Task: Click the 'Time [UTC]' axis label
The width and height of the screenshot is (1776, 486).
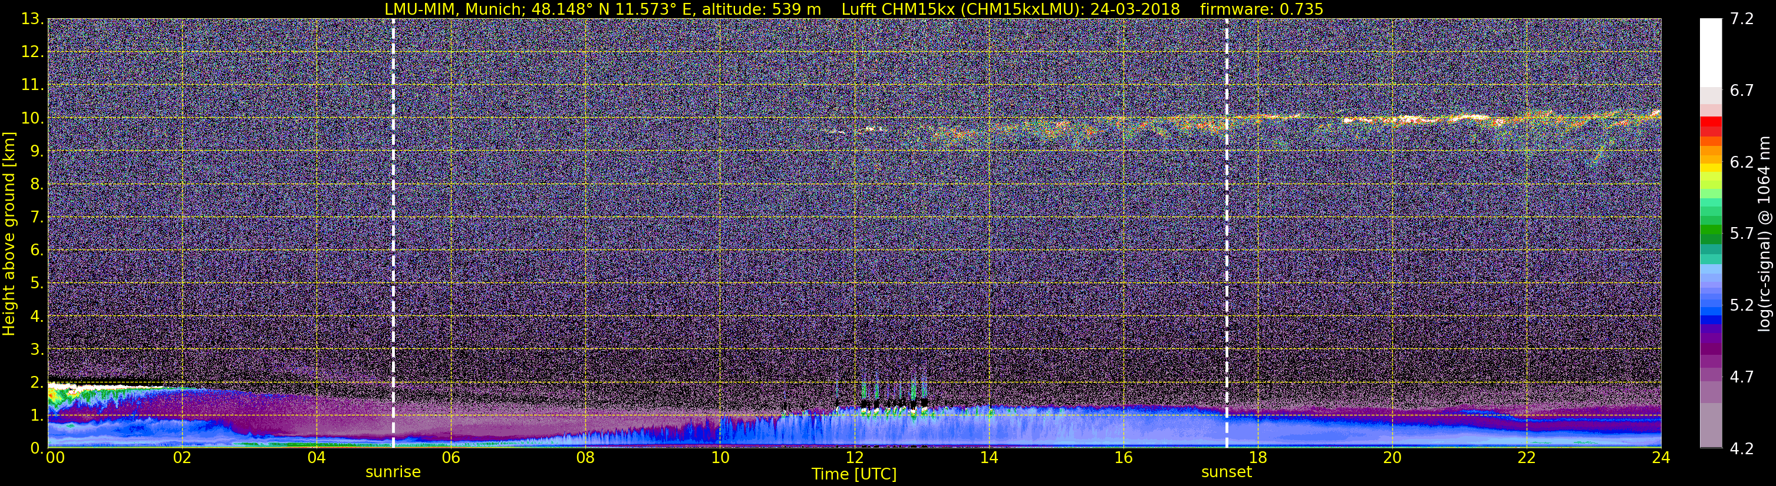Action: click(x=854, y=474)
